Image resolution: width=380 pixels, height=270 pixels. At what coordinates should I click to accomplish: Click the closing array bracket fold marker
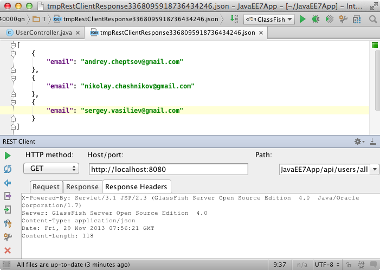(14, 126)
